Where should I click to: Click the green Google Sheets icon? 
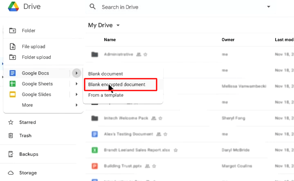(x=13, y=84)
